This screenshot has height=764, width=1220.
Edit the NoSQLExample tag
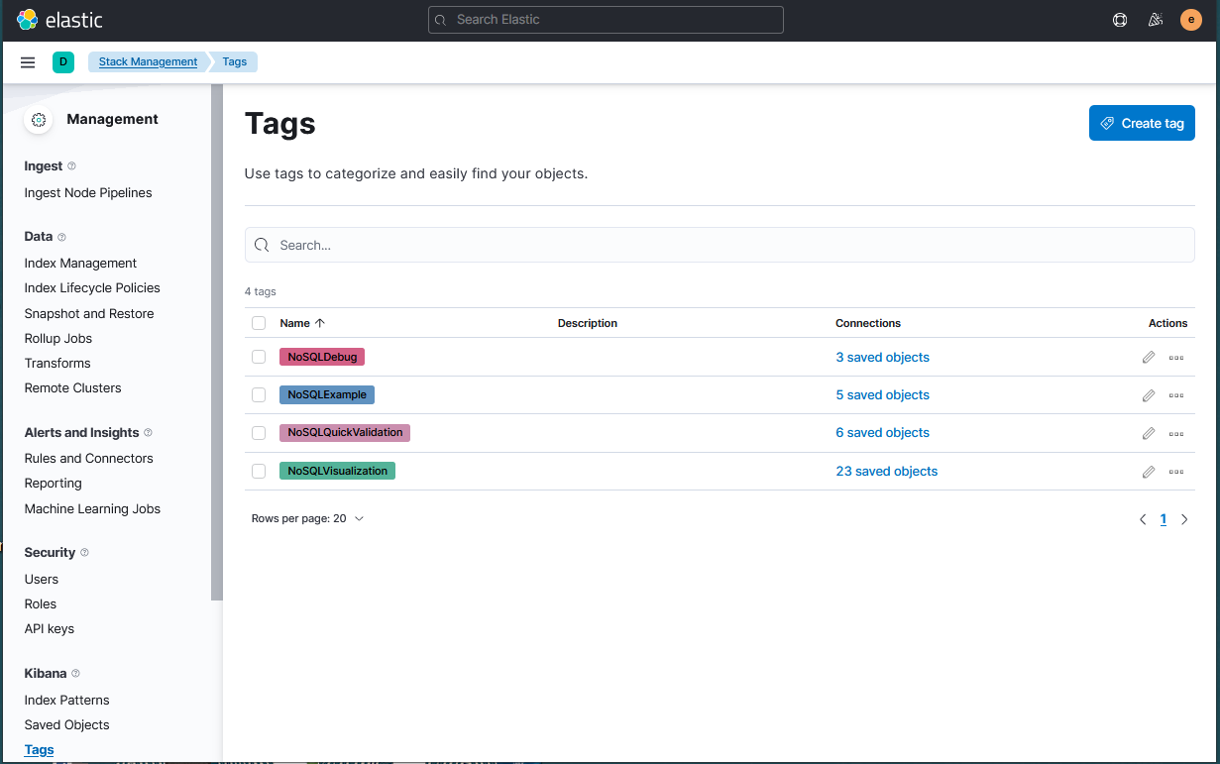(1149, 395)
